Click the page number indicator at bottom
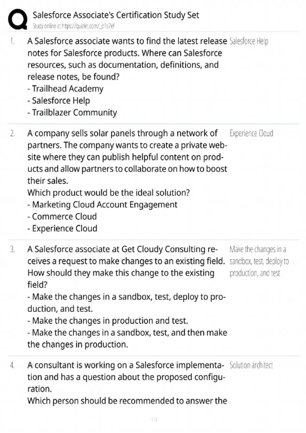The width and height of the screenshot is (306, 433). (153, 419)
